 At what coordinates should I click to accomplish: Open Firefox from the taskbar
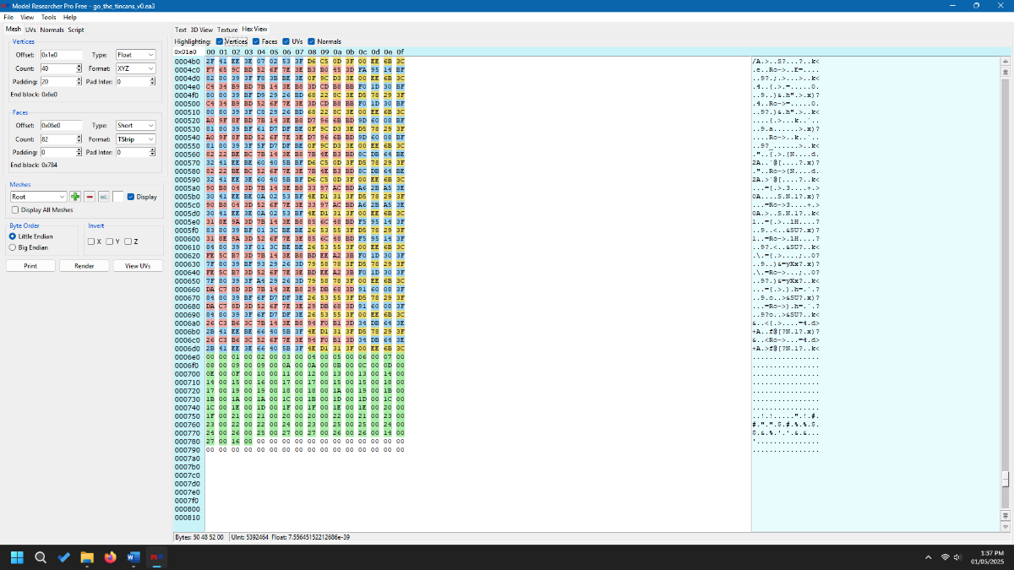[x=110, y=557]
